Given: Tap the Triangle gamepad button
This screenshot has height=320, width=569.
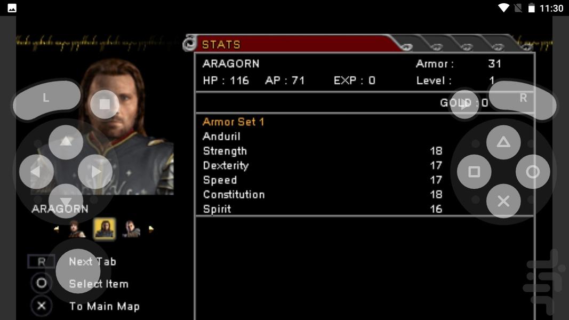Looking at the screenshot, I should [503, 142].
